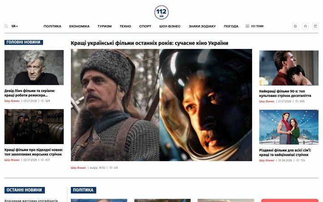Select the Спорт menu item
Viewport: 323px width, 202px height.
pyautogui.click(x=145, y=26)
